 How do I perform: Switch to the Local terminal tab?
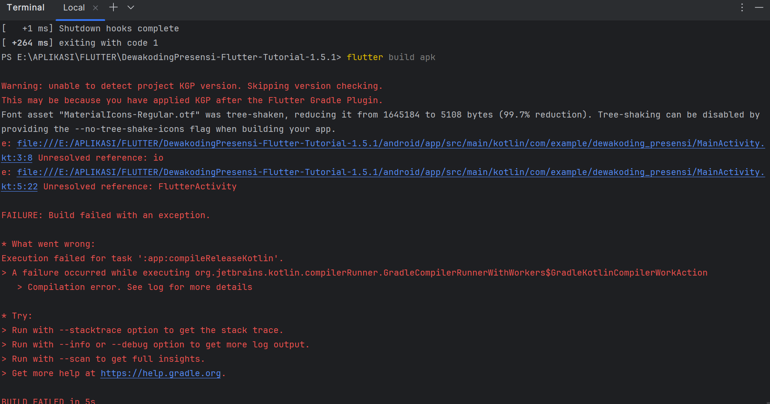[74, 8]
